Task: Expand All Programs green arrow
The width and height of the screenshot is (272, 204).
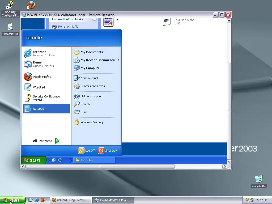Action: (x=57, y=141)
